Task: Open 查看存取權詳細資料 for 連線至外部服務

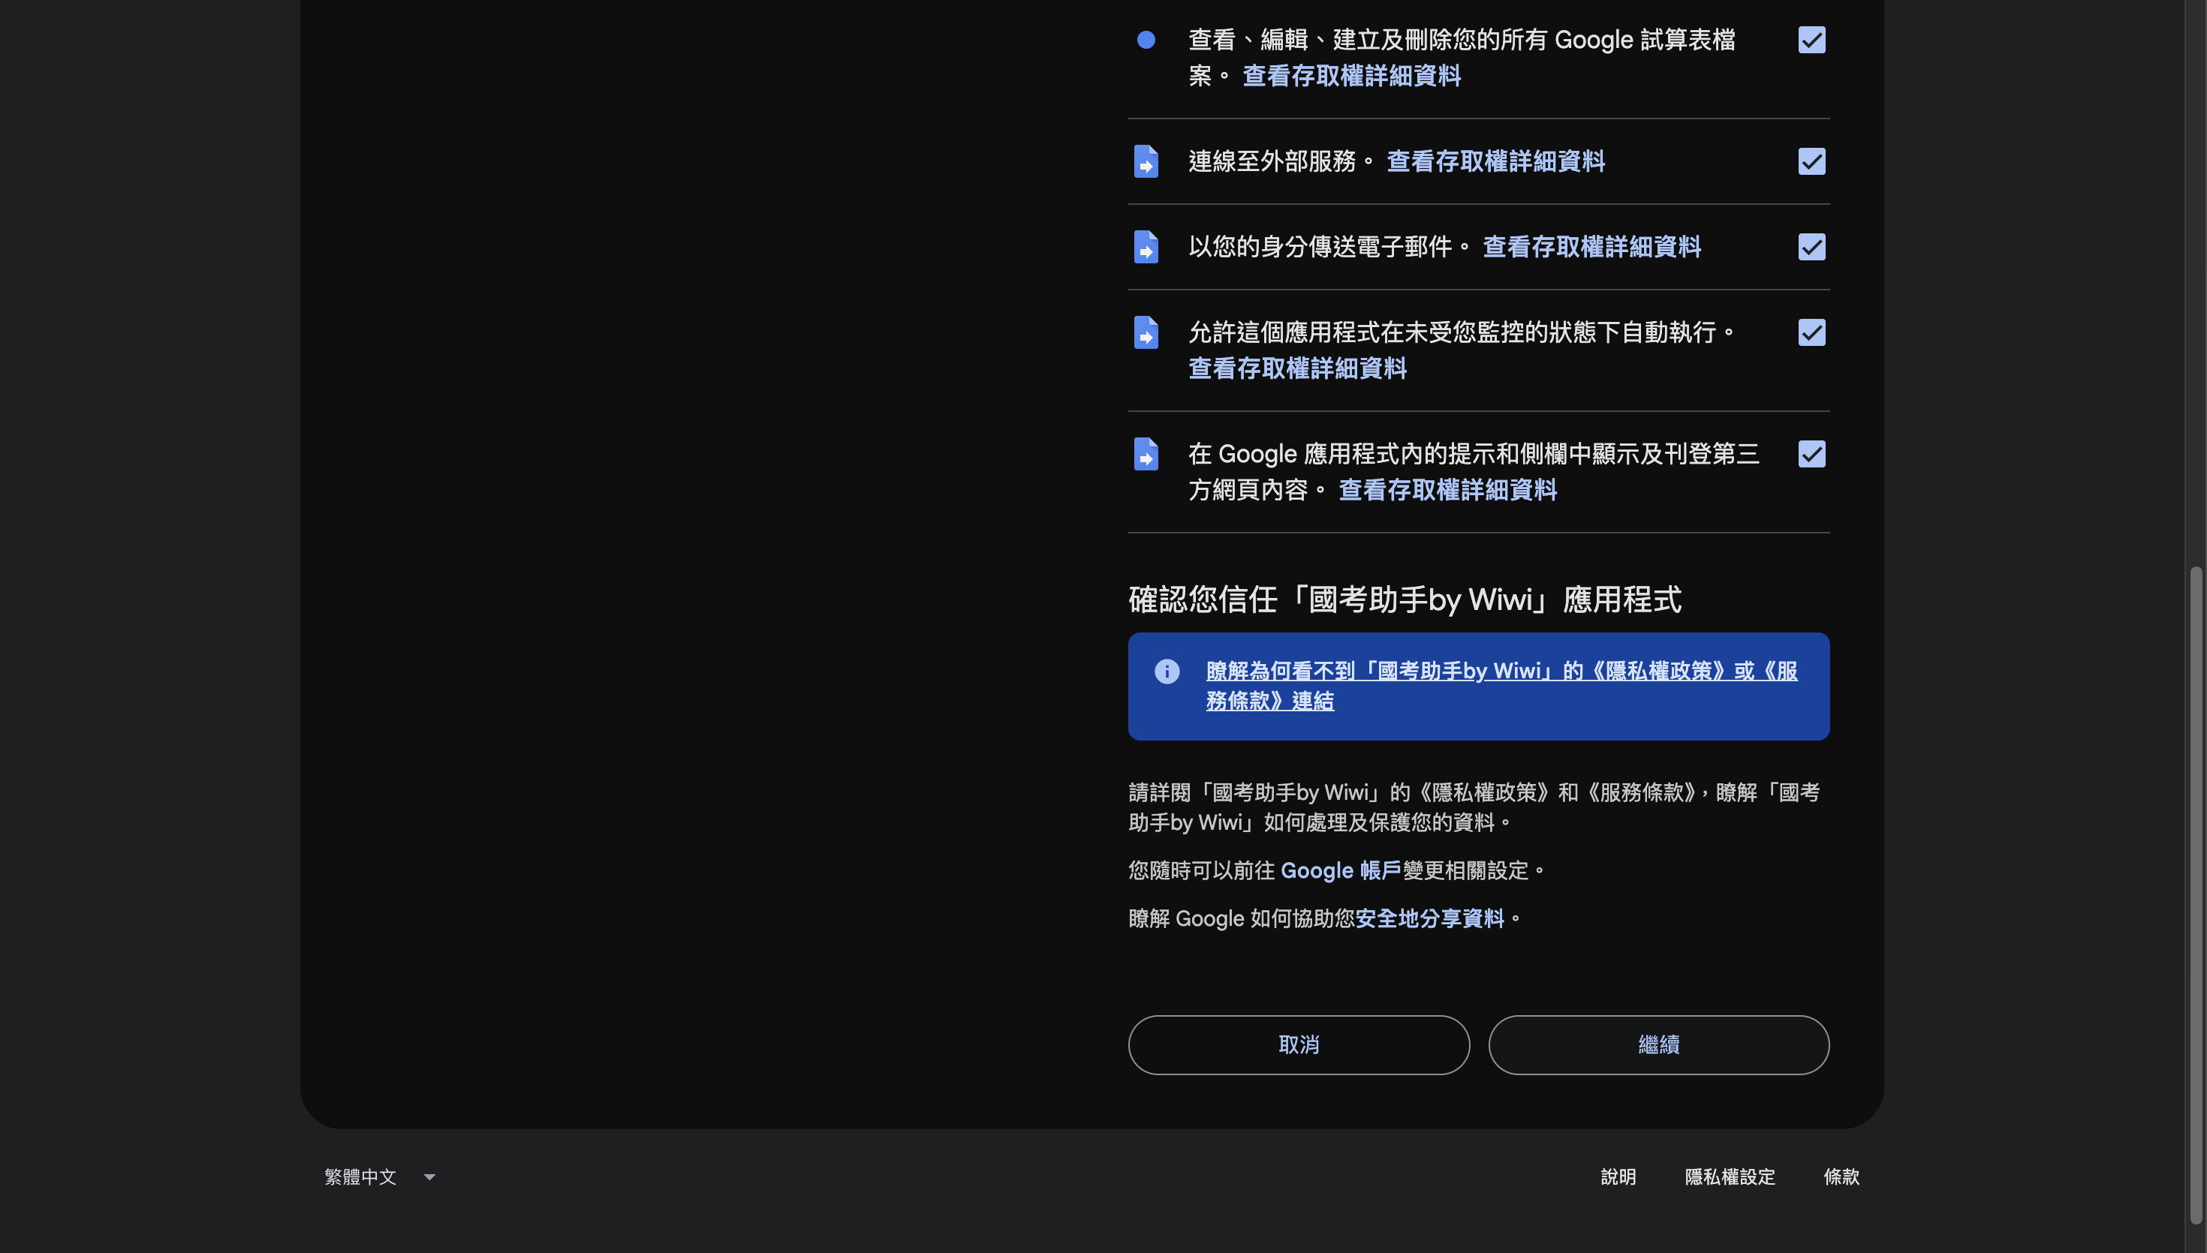Action: point(1495,162)
